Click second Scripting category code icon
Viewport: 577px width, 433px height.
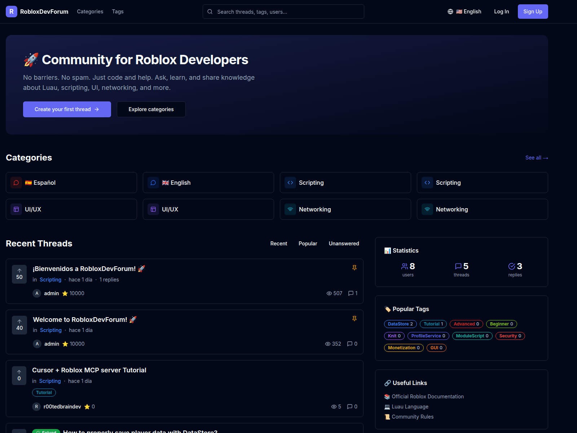pos(427,183)
